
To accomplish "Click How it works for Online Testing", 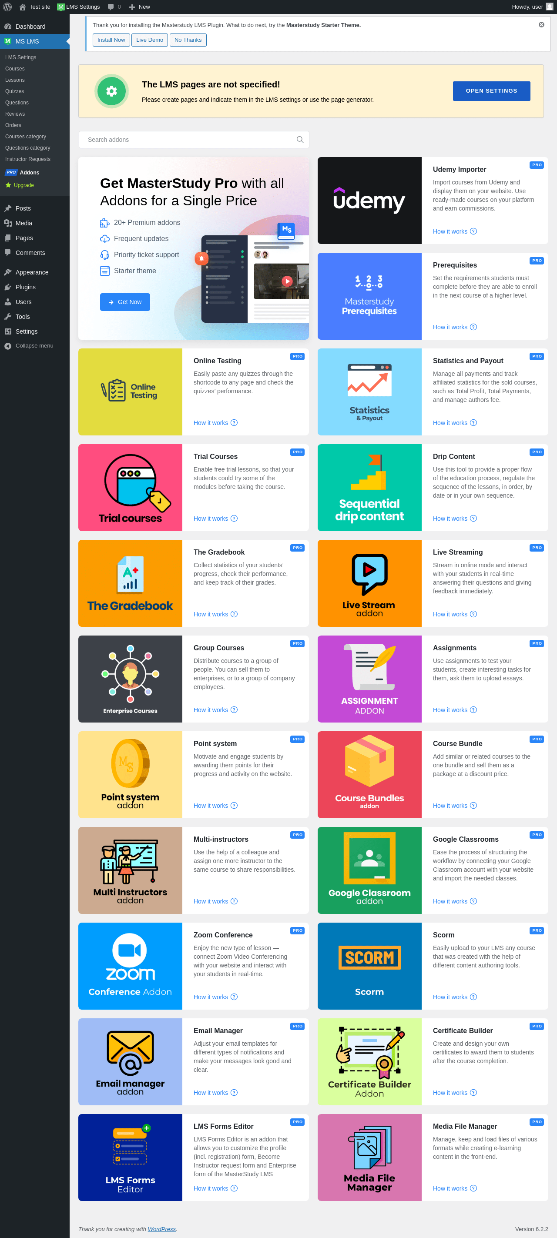I will tap(215, 422).
